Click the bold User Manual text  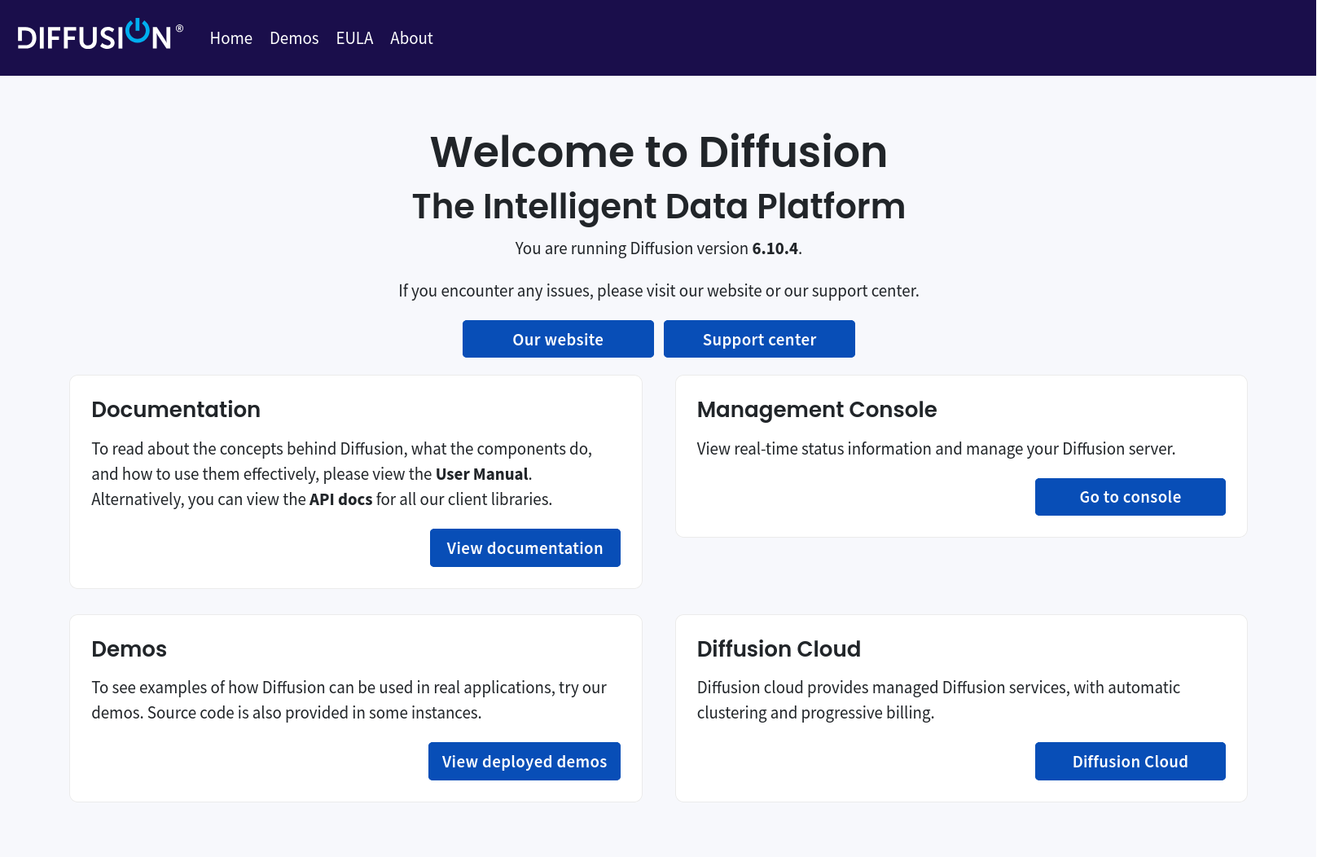coord(482,474)
